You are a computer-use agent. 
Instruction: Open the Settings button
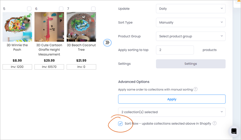[x=191, y=63]
